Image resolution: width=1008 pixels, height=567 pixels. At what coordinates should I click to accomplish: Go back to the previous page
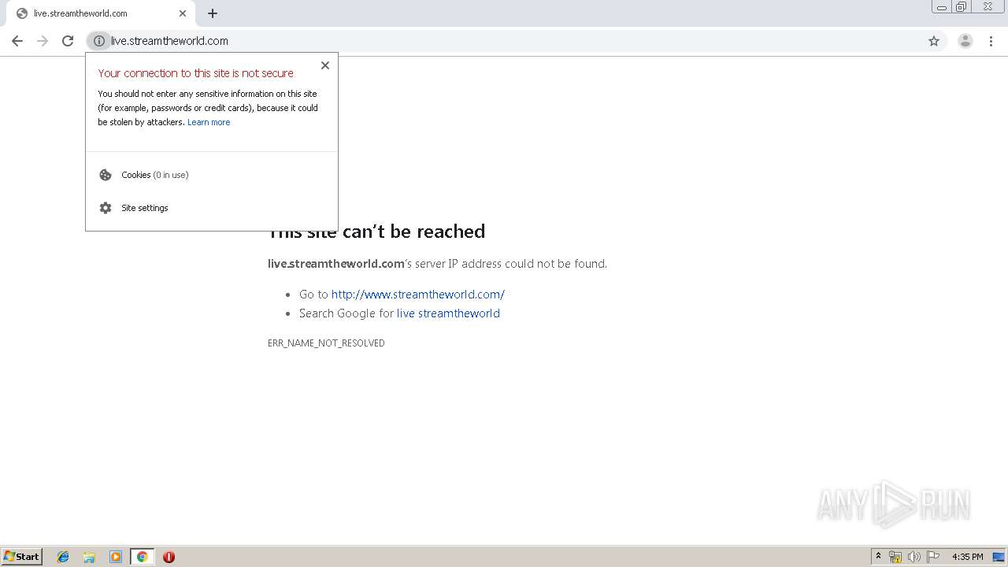(17, 41)
